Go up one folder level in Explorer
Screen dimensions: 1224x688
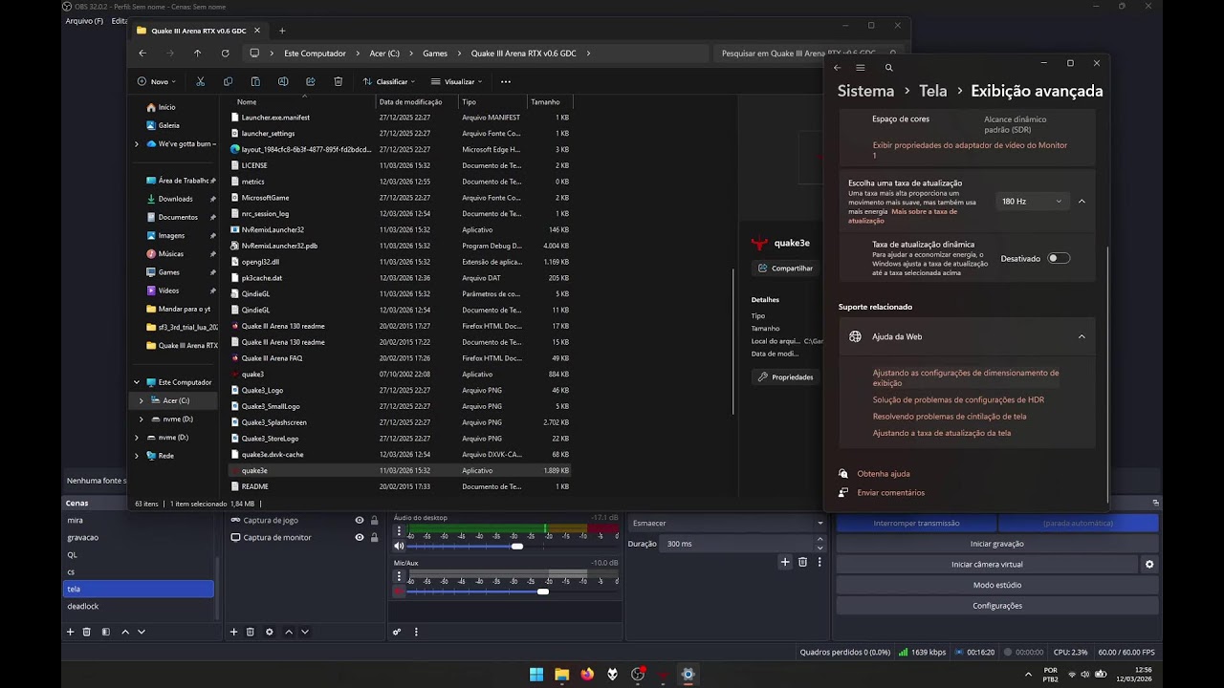(197, 54)
